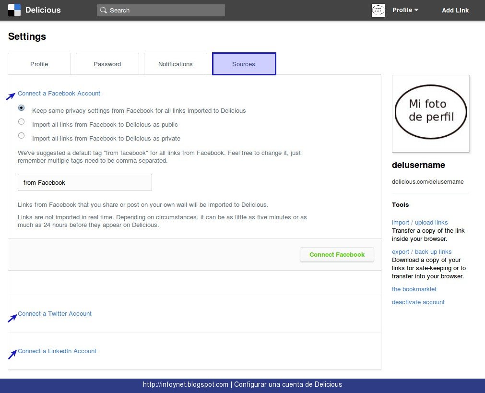Click the deactivate account link

click(418, 302)
